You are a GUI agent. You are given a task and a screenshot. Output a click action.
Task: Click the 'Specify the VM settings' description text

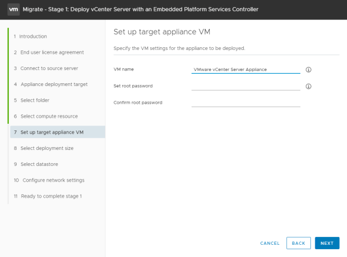pos(179,48)
